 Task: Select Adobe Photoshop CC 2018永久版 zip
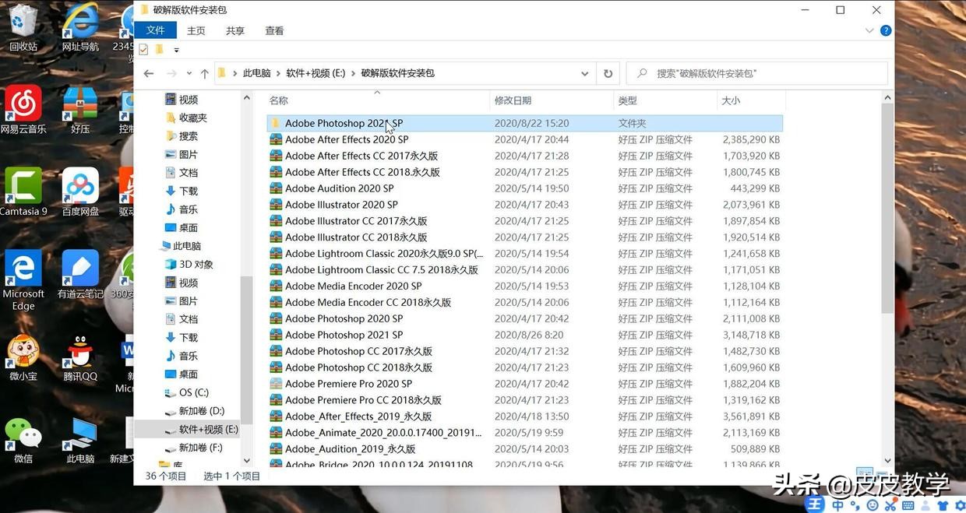tap(524, 367)
